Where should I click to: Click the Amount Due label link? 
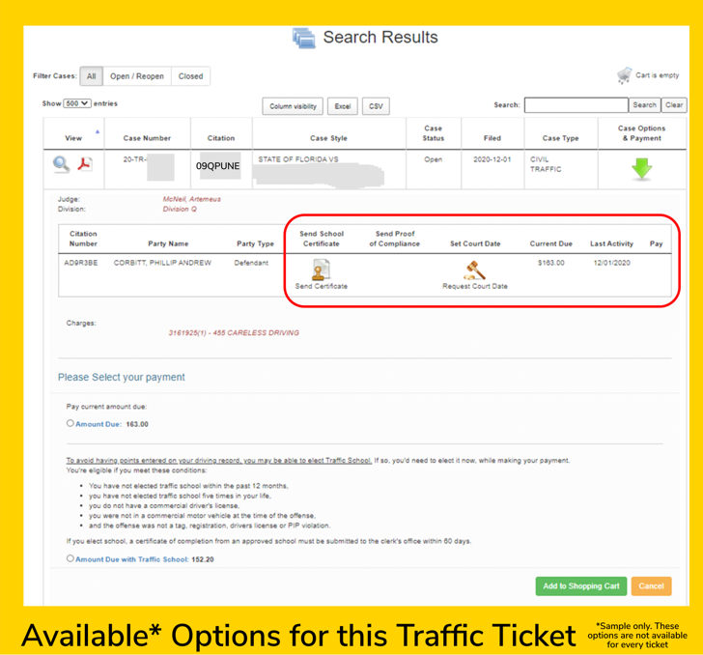point(98,424)
